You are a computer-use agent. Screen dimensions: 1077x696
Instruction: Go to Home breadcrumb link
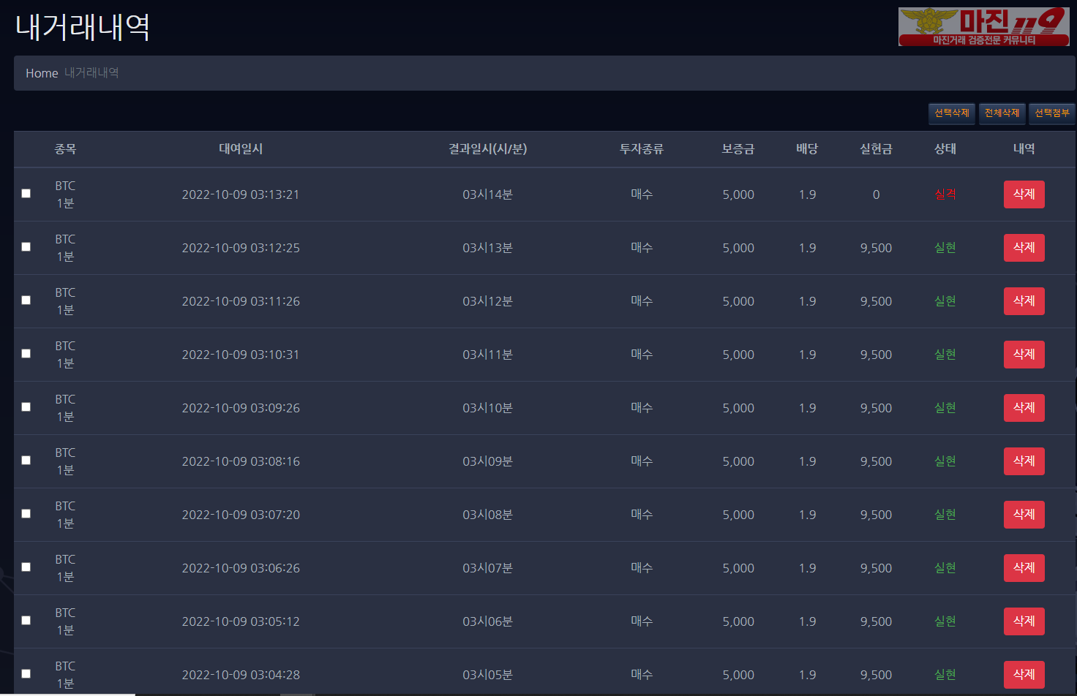pos(42,73)
